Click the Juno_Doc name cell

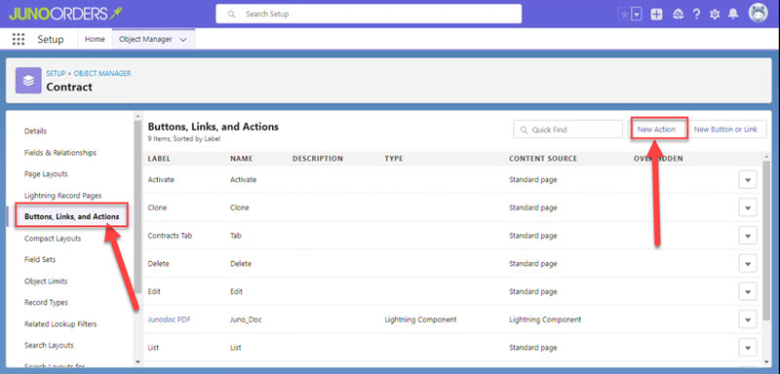click(246, 319)
